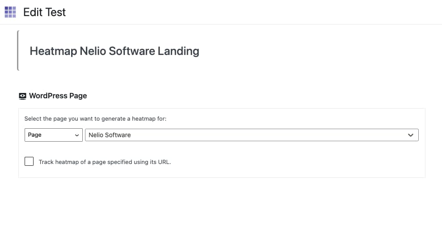Click the word "Software" in the test title
442x248 pixels.
(132, 51)
